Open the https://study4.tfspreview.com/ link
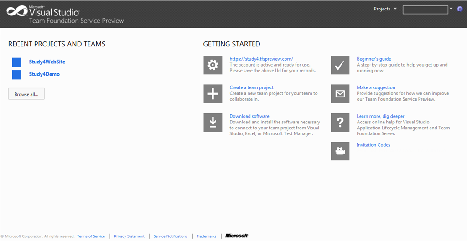Viewport: 467px width, 241px height. pos(261,59)
